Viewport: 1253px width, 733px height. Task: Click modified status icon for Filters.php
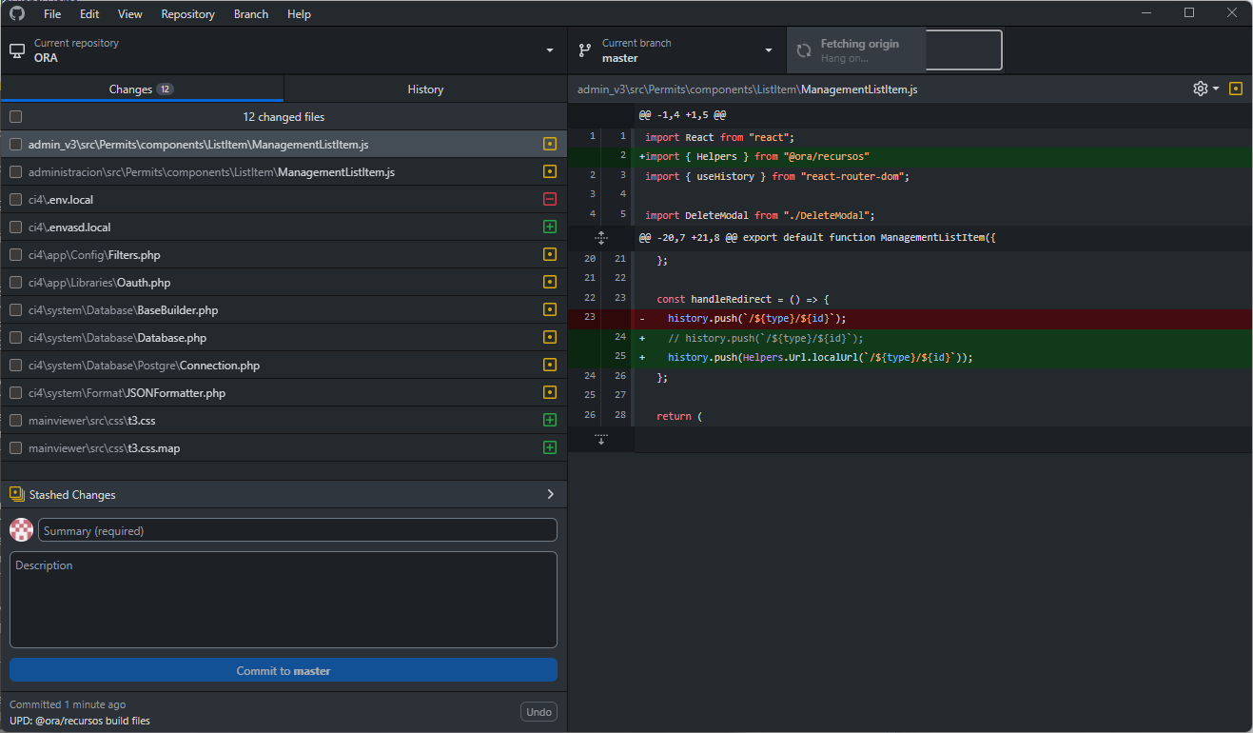tap(550, 255)
